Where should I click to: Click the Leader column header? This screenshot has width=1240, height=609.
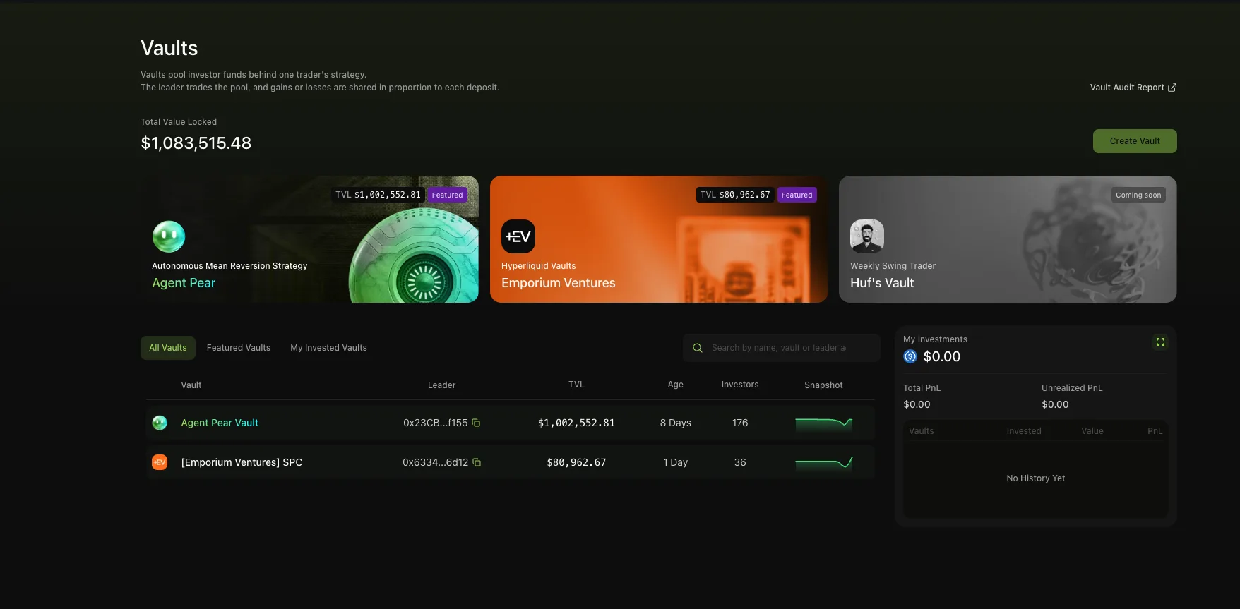click(442, 385)
